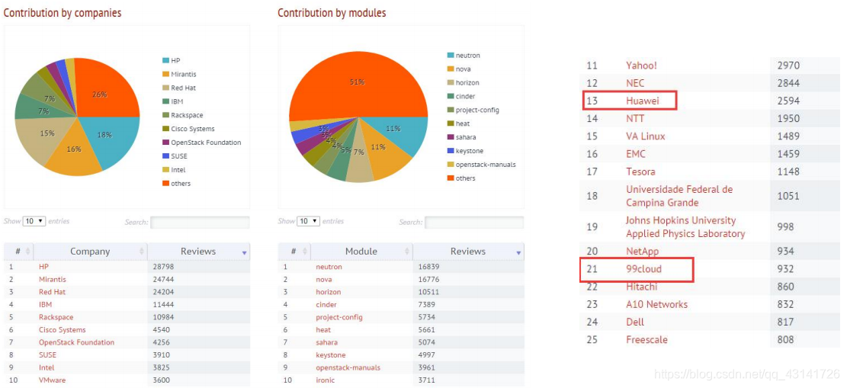The image size is (847, 388).
Task: Open the Tesora company link
Action: pos(640,172)
